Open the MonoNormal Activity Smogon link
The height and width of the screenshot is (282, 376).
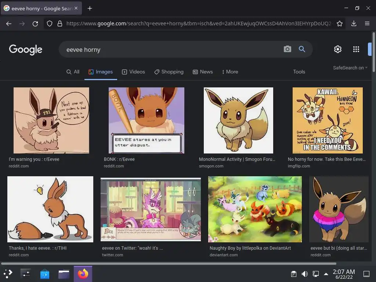coord(237,159)
